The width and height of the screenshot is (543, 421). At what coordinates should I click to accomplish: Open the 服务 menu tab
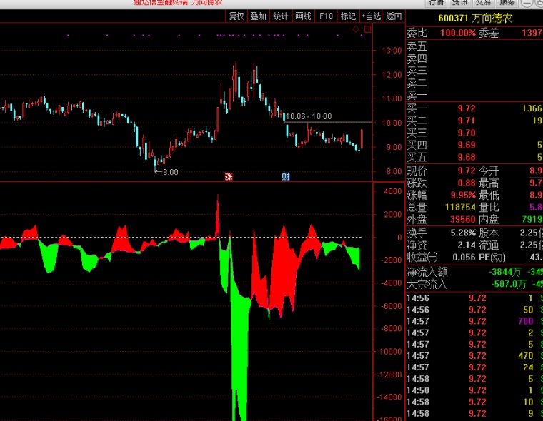click(507, 3)
